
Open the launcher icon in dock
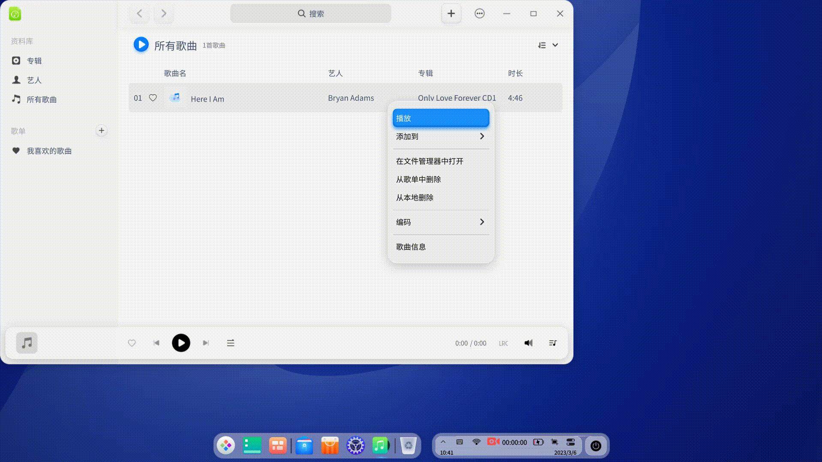(x=226, y=446)
